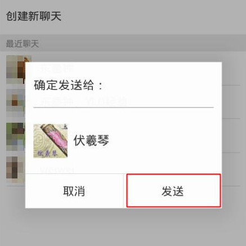Cancel sending with the 取消 button
The image size is (246, 246).
(74, 191)
